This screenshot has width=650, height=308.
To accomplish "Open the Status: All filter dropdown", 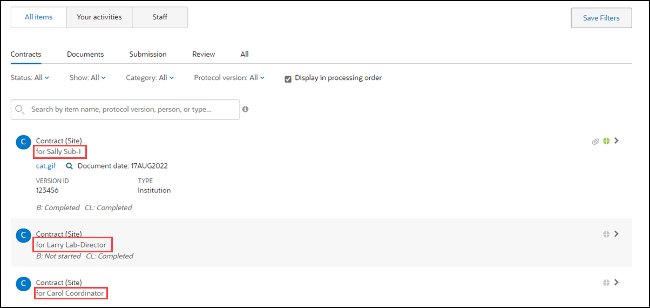I will (x=30, y=78).
